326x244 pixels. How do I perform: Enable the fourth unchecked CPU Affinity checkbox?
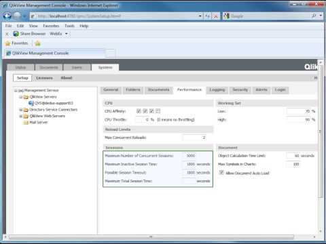158,111
